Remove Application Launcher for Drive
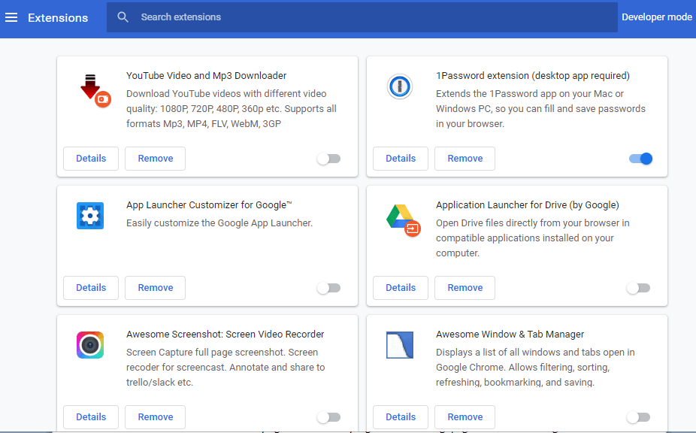 [x=465, y=288]
